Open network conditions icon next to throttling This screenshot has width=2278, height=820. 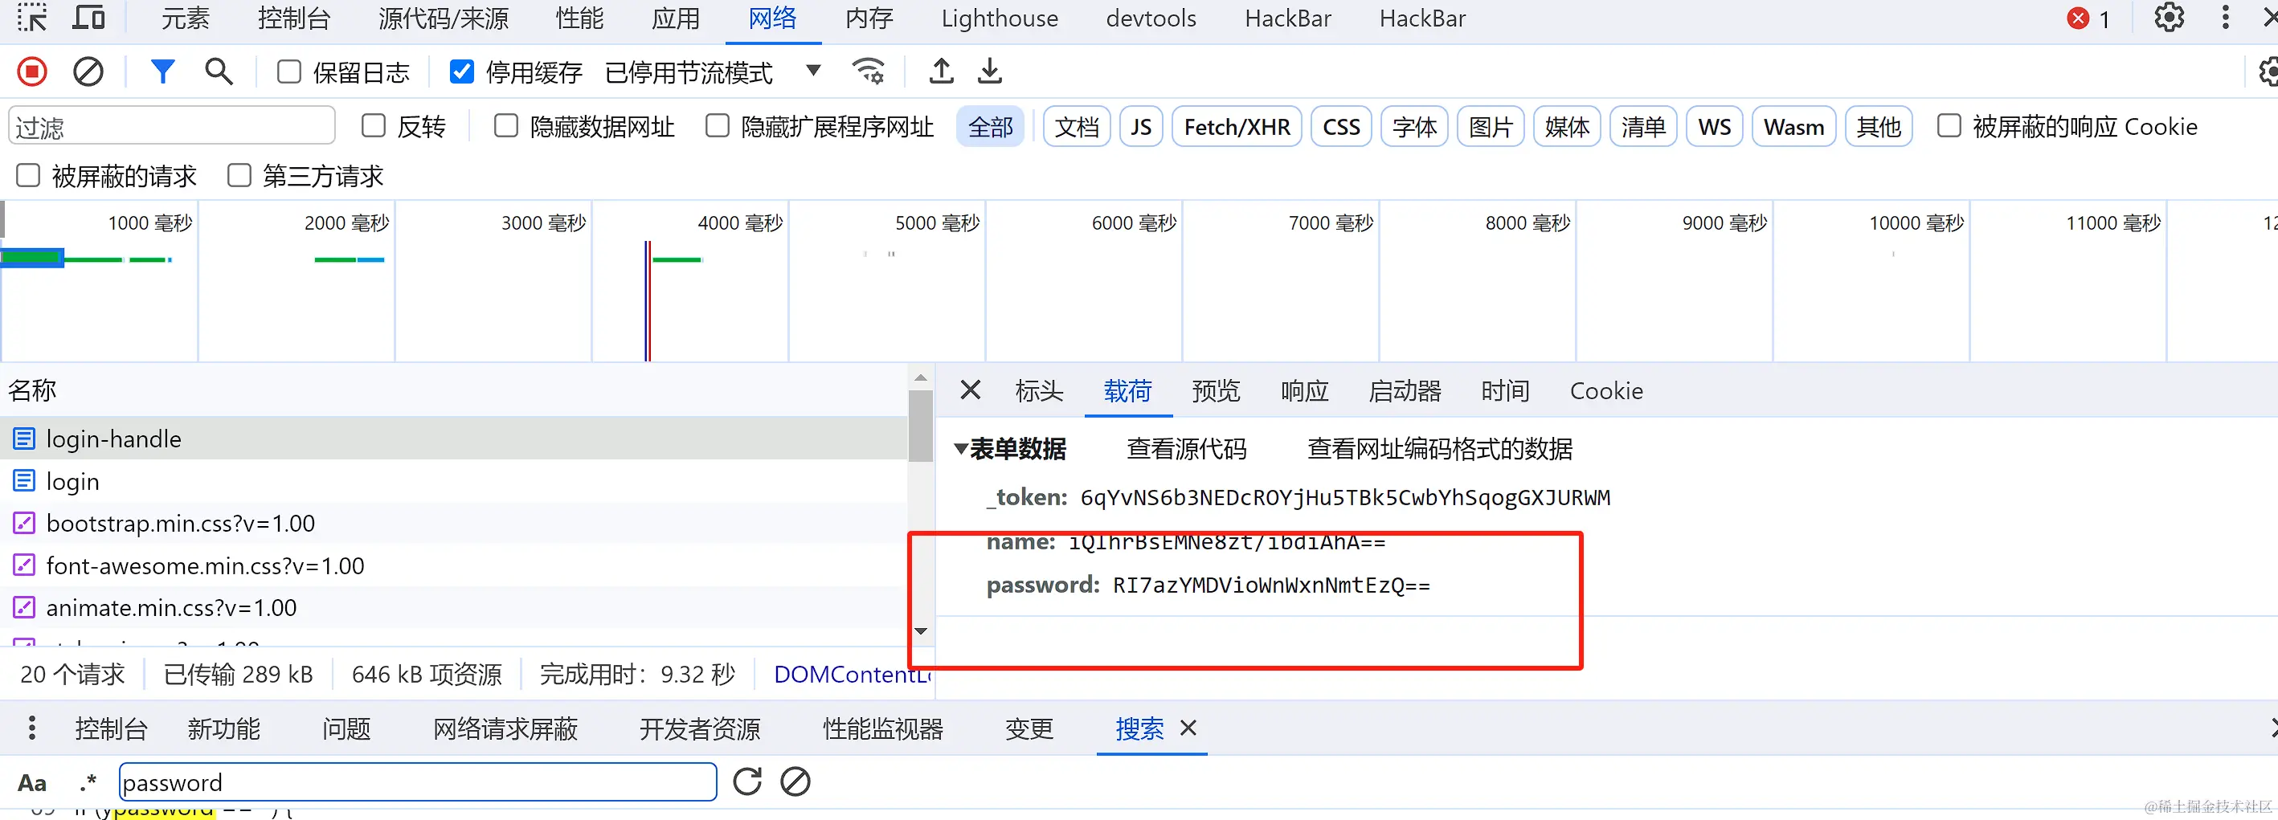point(868,71)
